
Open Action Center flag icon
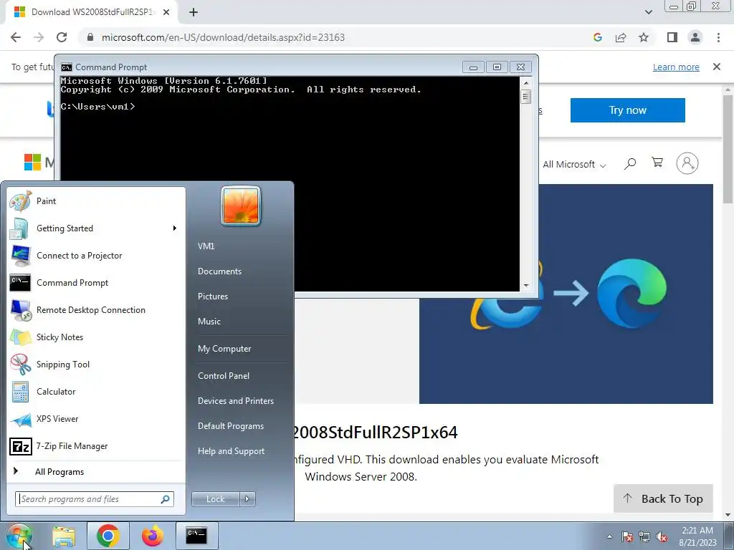pyautogui.click(x=627, y=536)
